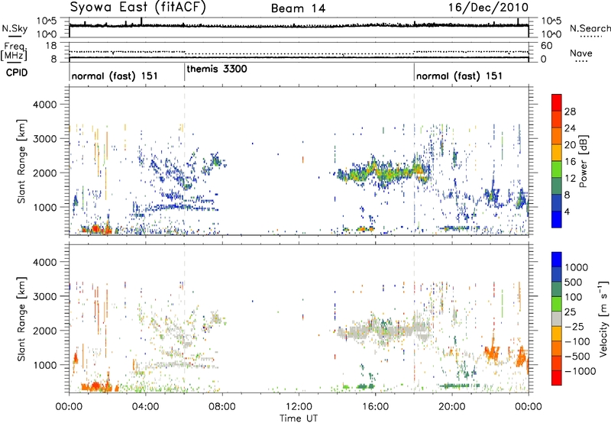Screen dimensions: 611x423
Task: Click the '-25' tick on Velocity colorbar
Action: 576,327
